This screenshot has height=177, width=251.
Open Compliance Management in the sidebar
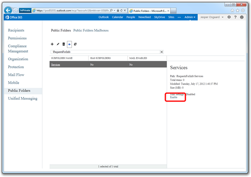[18, 48]
